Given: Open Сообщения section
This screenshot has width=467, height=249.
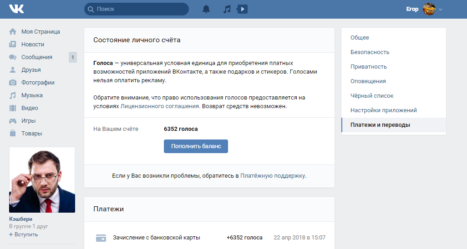Looking at the screenshot, I should [x=36, y=57].
